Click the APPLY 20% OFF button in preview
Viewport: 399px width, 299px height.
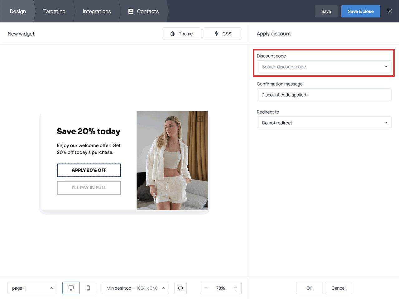coord(89,170)
